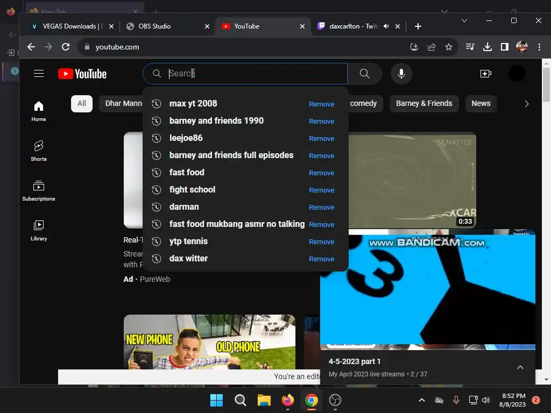Expand the mini player playlist chevron
The image size is (551, 413).
(x=520, y=367)
